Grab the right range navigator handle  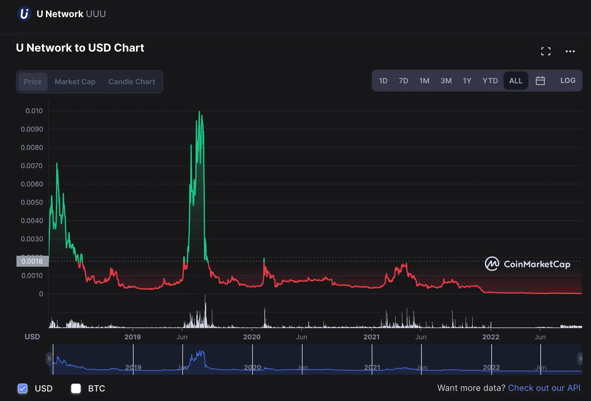[580, 359]
